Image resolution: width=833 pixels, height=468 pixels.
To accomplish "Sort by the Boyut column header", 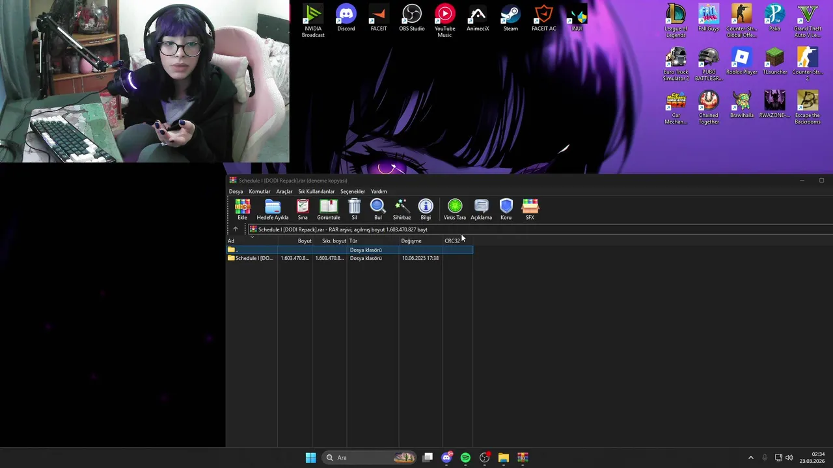I will coord(295,240).
